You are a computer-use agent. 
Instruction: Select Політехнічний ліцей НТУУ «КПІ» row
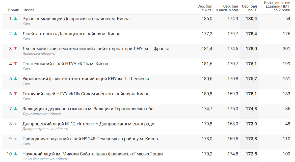[65, 64]
